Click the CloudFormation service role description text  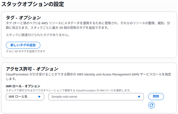88,77
